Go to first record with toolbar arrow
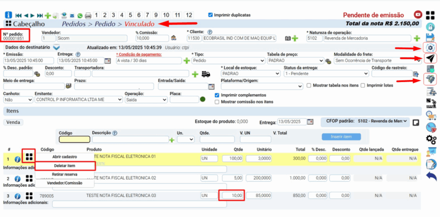This screenshot has width=440, height=217. 18,15
